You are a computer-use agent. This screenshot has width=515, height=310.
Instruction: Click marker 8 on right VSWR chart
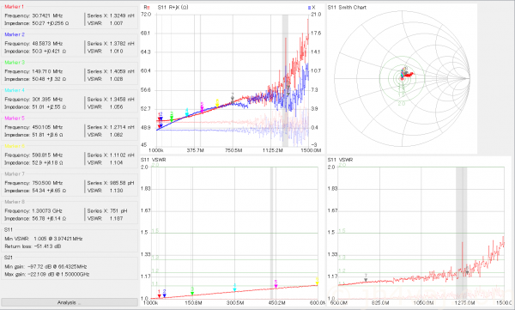coord(467,270)
